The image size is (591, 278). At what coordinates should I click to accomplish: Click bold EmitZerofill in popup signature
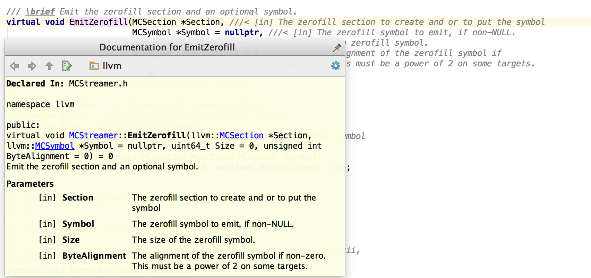pos(157,136)
